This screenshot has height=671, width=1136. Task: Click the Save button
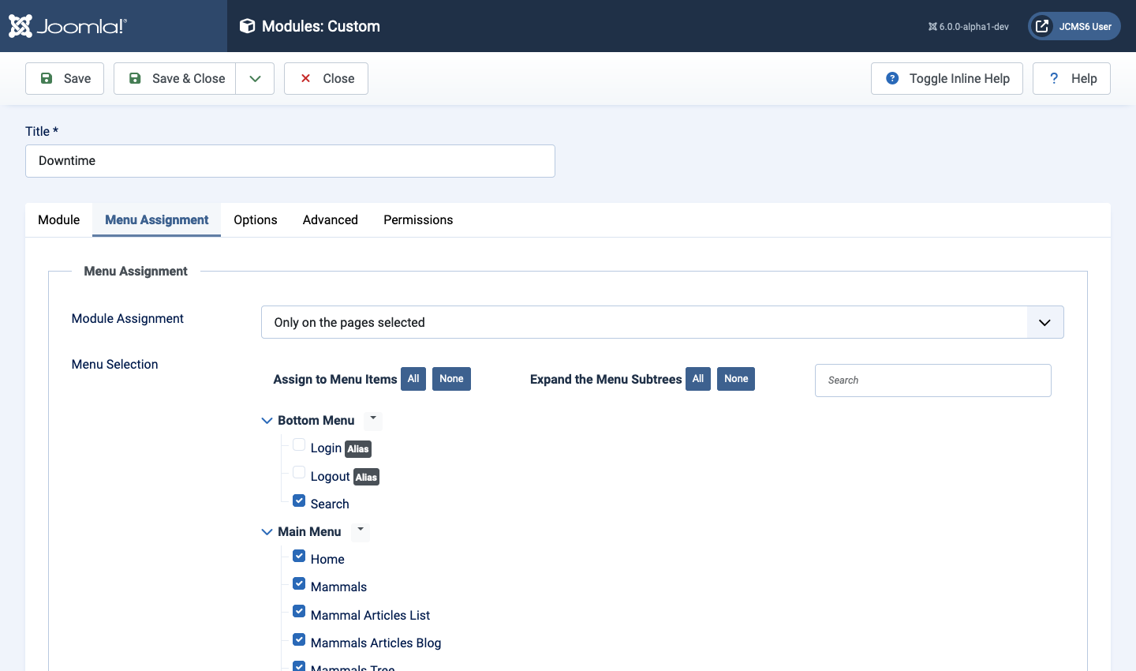pos(65,78)
